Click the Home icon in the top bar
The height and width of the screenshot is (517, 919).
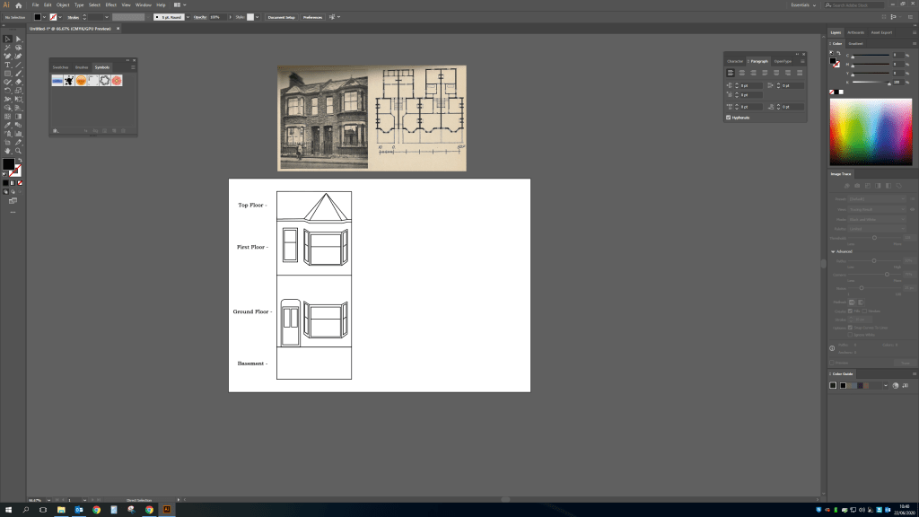coord(19,5)
